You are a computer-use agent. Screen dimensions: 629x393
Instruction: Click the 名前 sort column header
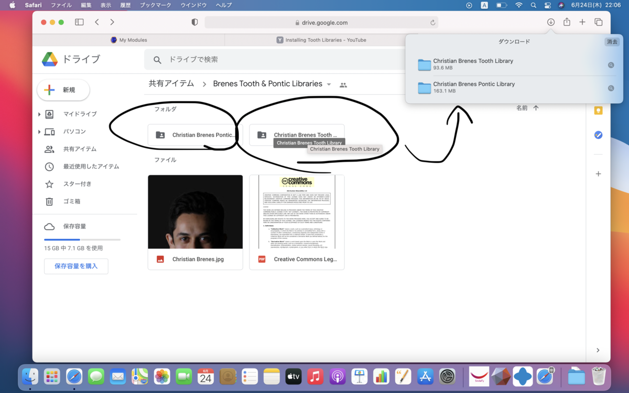tap(522, 108)
